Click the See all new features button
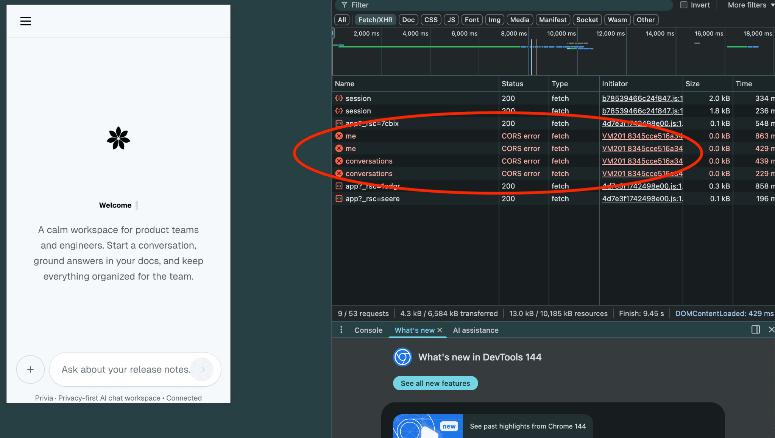The height and width of the screenshot is (438, 775). click(x=435, y=383)
